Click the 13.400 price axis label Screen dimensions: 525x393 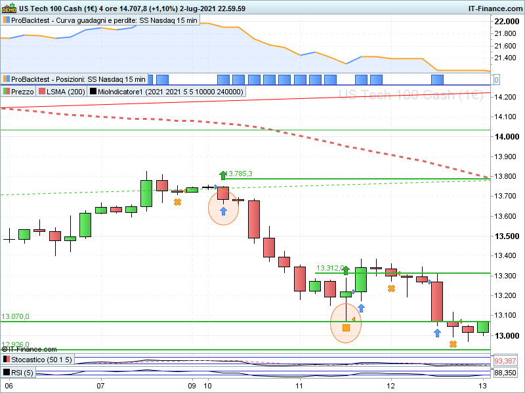pos(505,255)
